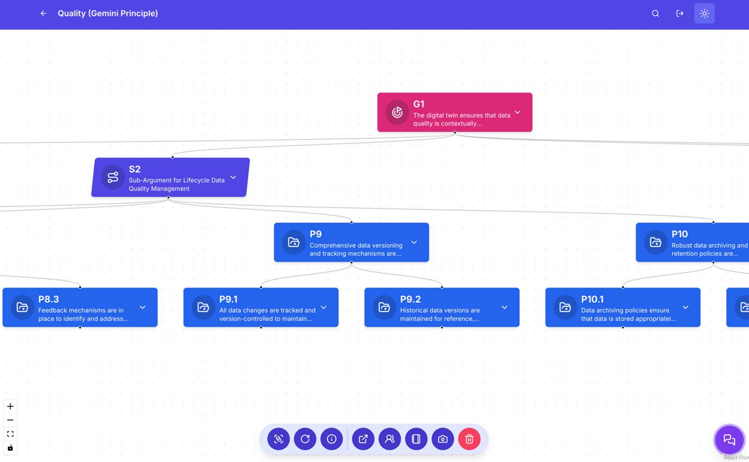Toggle the light/dark theme sun button
Viewport: 749px width, 462px height.
(x=704, y=14)
